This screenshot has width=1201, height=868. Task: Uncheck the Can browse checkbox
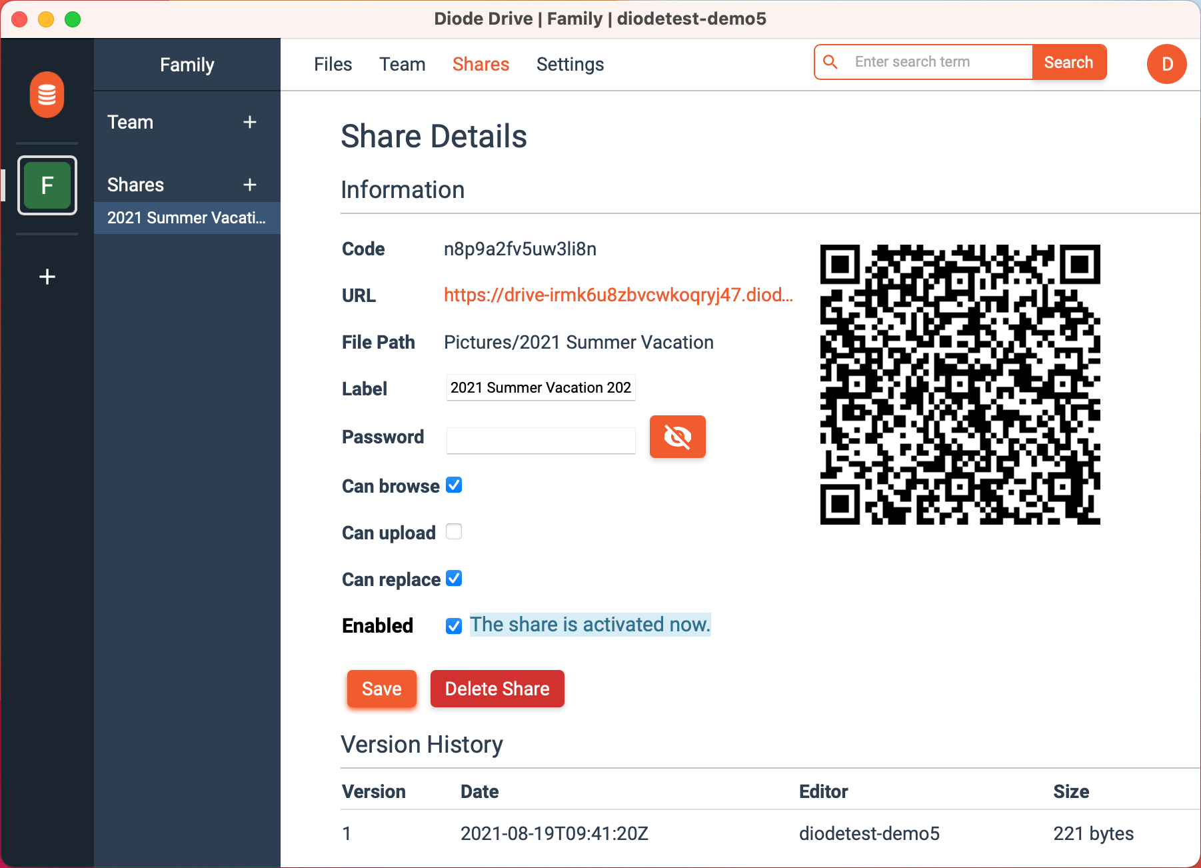[x=454, y=485]
